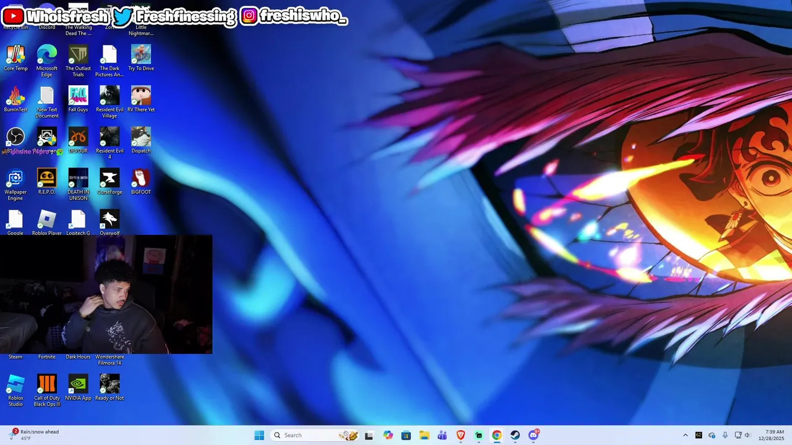
Task: Select the New Text Document file
Action: tap(47, 102)
